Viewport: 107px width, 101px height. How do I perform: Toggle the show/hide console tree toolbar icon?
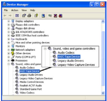17,16
